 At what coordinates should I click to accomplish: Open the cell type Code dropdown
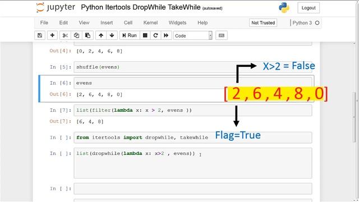[193, 35]
